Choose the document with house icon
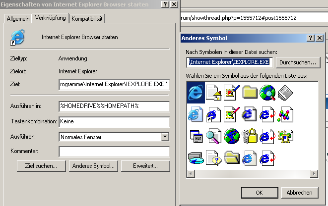This screenshot has width=328, height=206. [213, 93]
